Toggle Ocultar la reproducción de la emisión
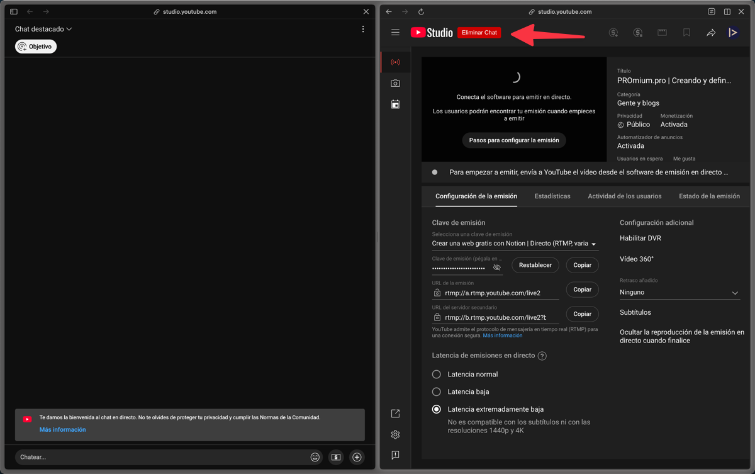The width and height of the screenshot is (755, 474). point(682,336)
